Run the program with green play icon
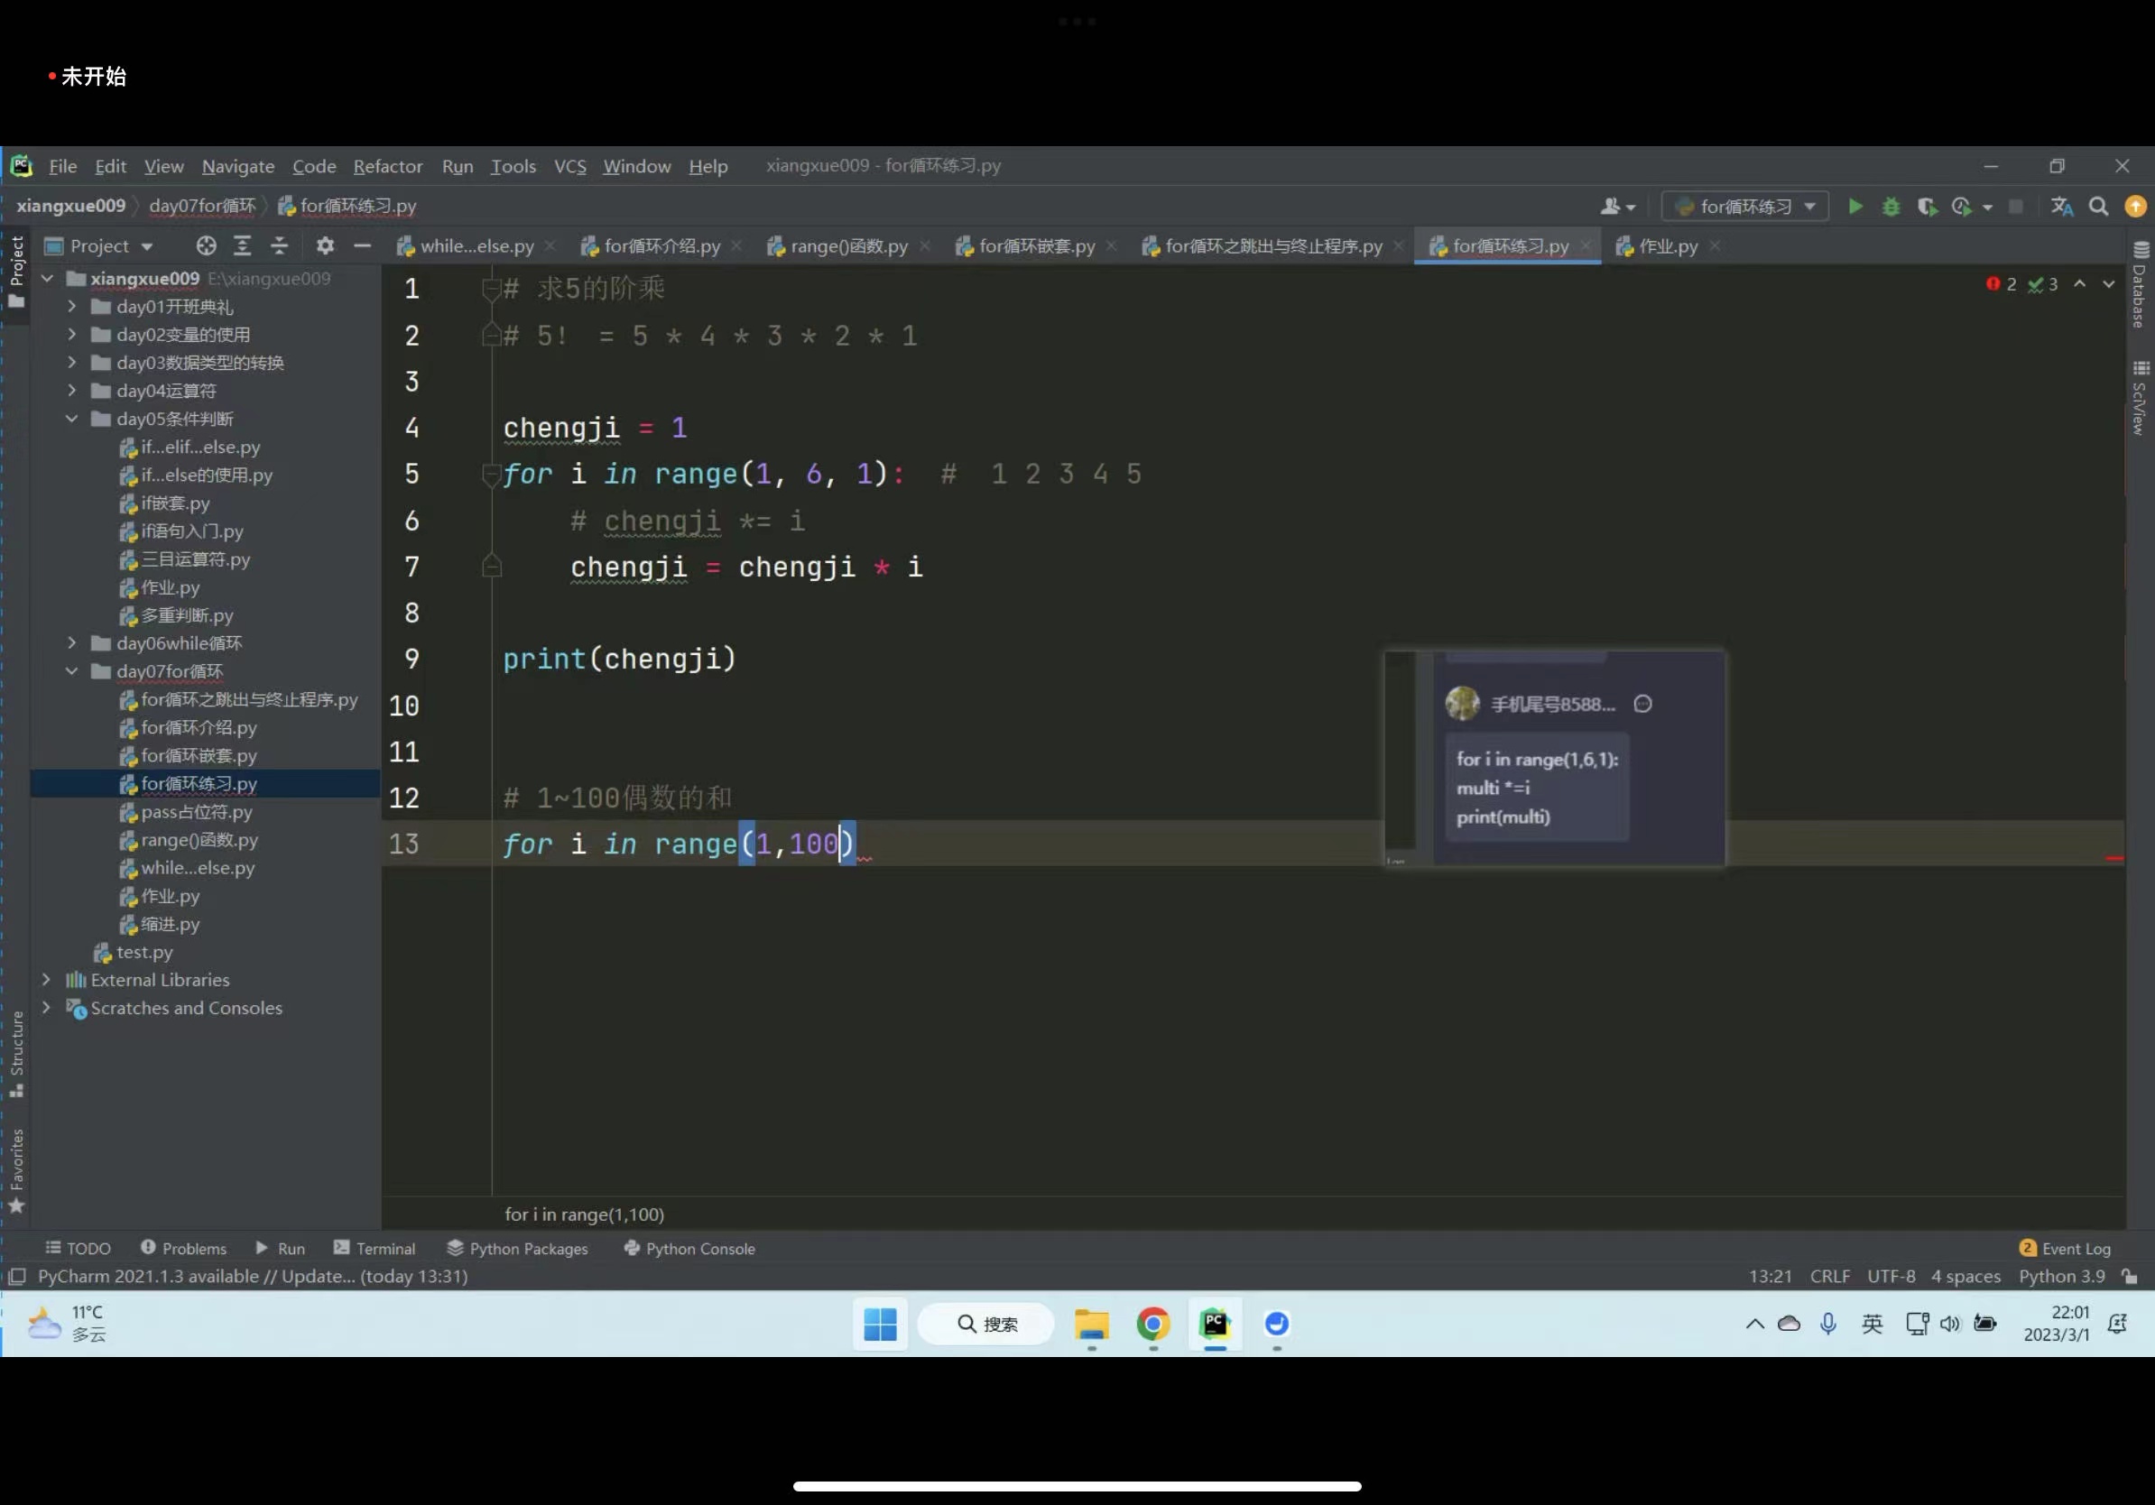The height and width of the screenshot is (1505, 2155). point(1854,207)
